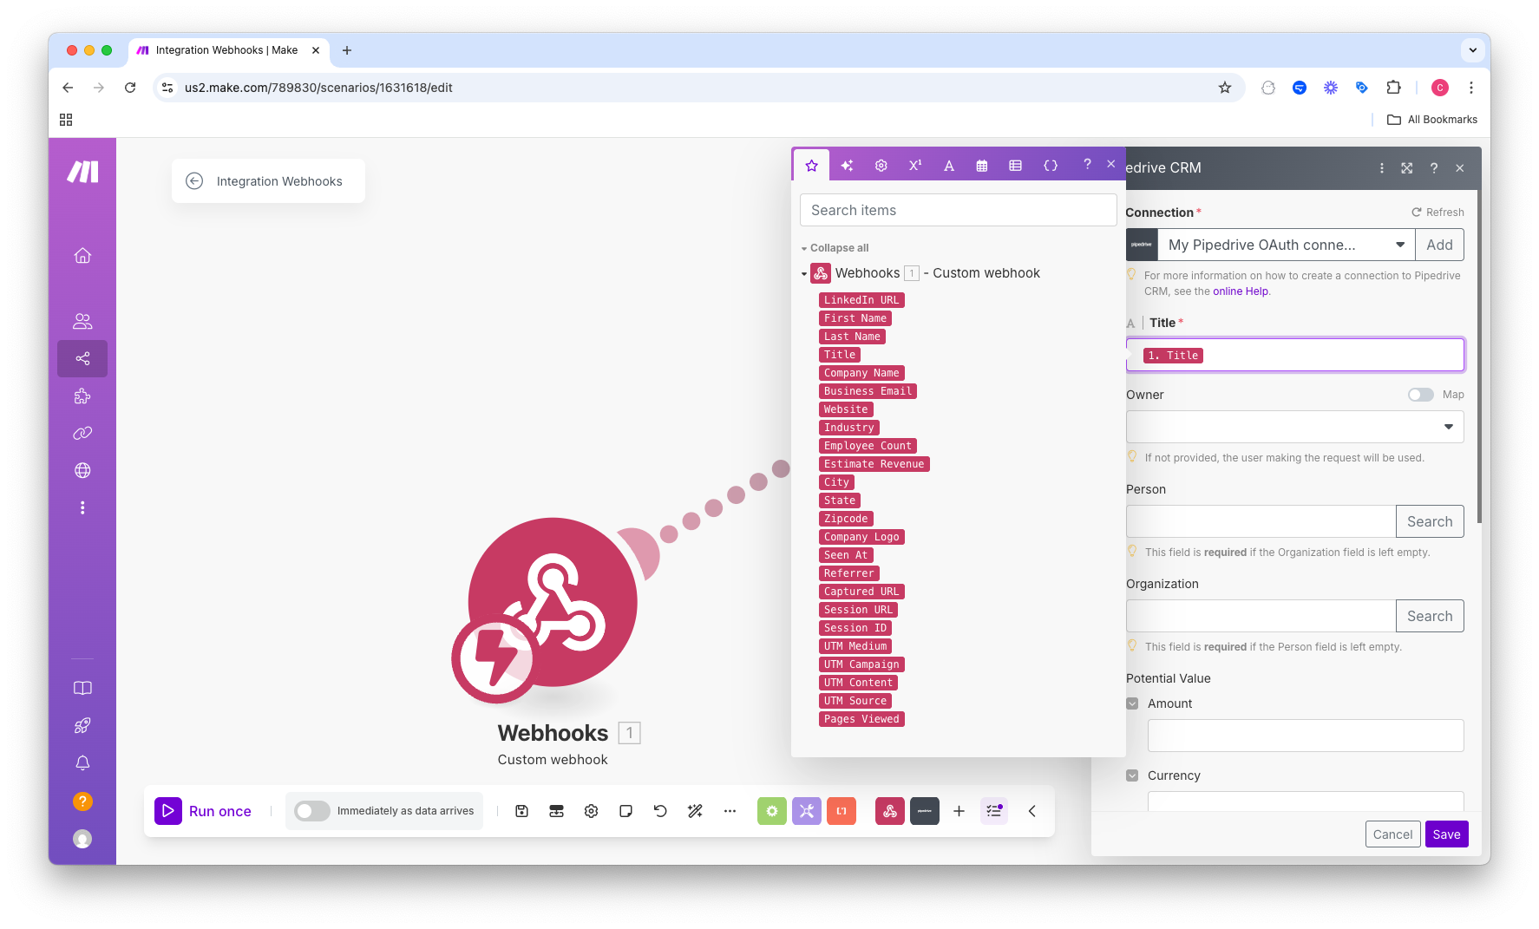This screenshot has height=929, width=1539.
Task: Open the Notes icon in bottom toolbar
Action: coord(625,811)
